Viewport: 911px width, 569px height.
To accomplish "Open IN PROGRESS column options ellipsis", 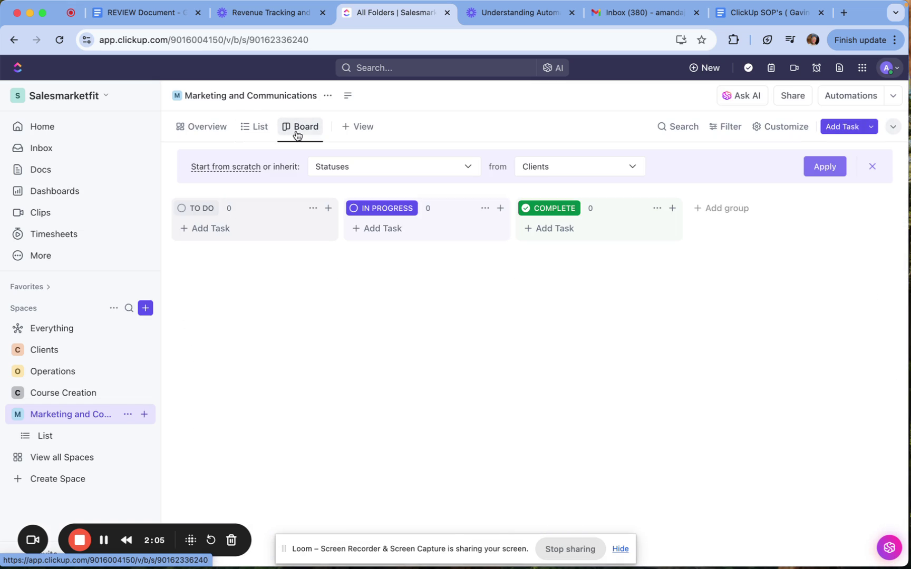I will pyautogui.click(x=485, y=208).
